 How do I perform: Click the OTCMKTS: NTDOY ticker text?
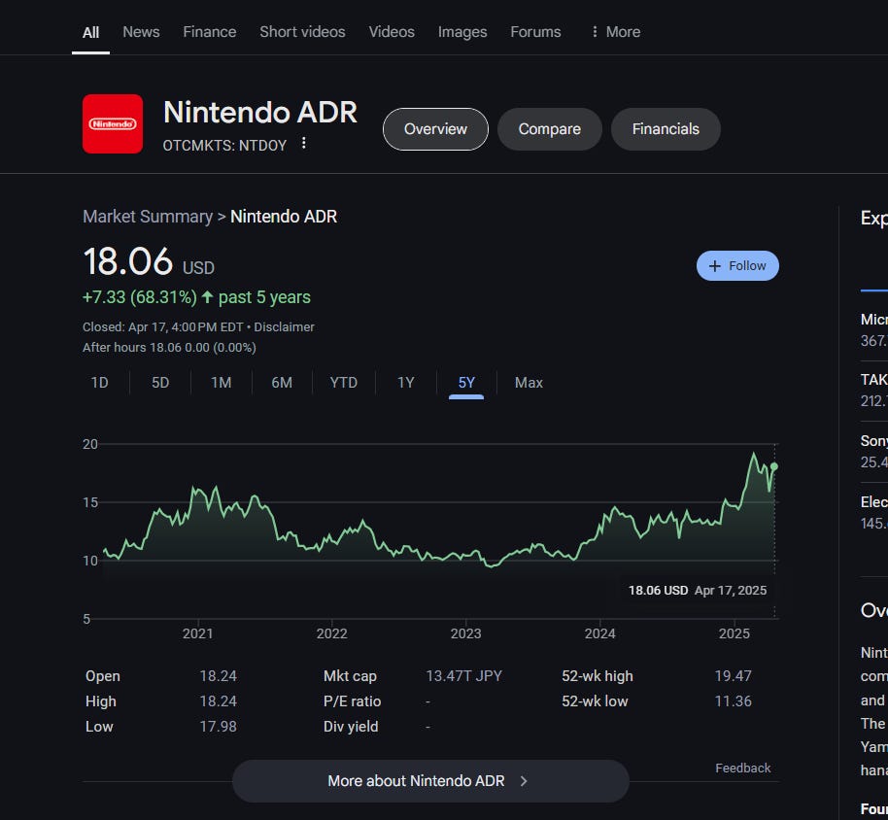click(x=224, y=146)
